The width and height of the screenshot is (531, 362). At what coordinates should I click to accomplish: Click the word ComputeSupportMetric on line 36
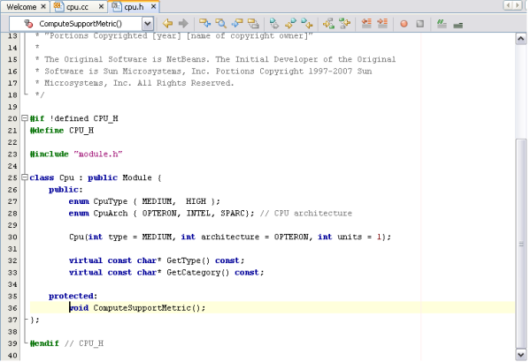click(142, 308)
